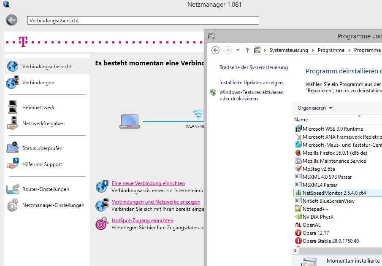Select Verbindungen in the left sidebar

click(38, 83)
